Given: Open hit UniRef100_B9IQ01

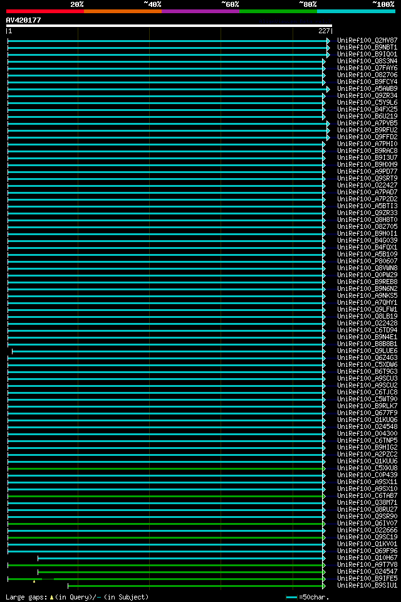Looking at the screenshot, I should coord(367,54).
